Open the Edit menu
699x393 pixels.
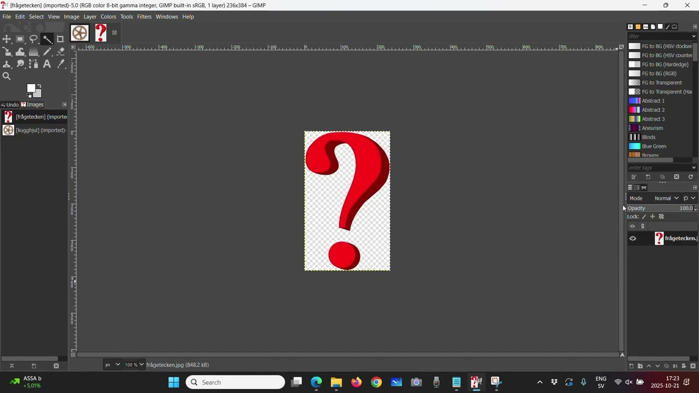(x=20, y=16)
